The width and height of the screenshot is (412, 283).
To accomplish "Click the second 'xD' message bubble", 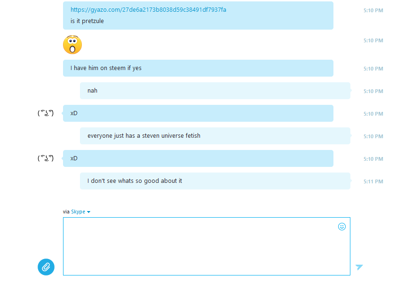I will (198, 158).
